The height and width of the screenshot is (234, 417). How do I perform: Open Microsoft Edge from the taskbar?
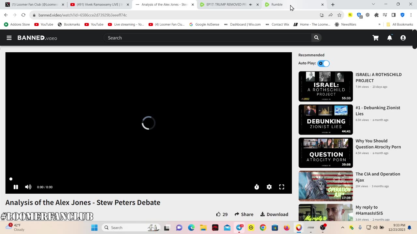pos(191,227)
